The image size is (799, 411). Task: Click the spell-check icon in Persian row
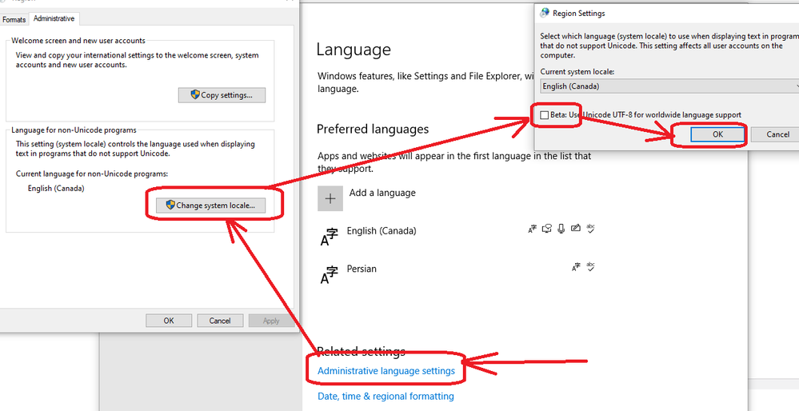pos(590,266)
